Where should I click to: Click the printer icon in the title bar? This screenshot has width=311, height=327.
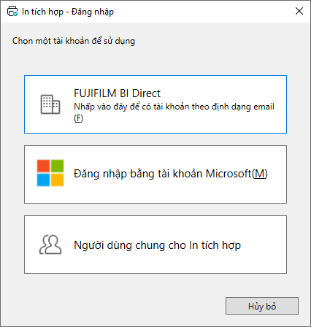12,12
